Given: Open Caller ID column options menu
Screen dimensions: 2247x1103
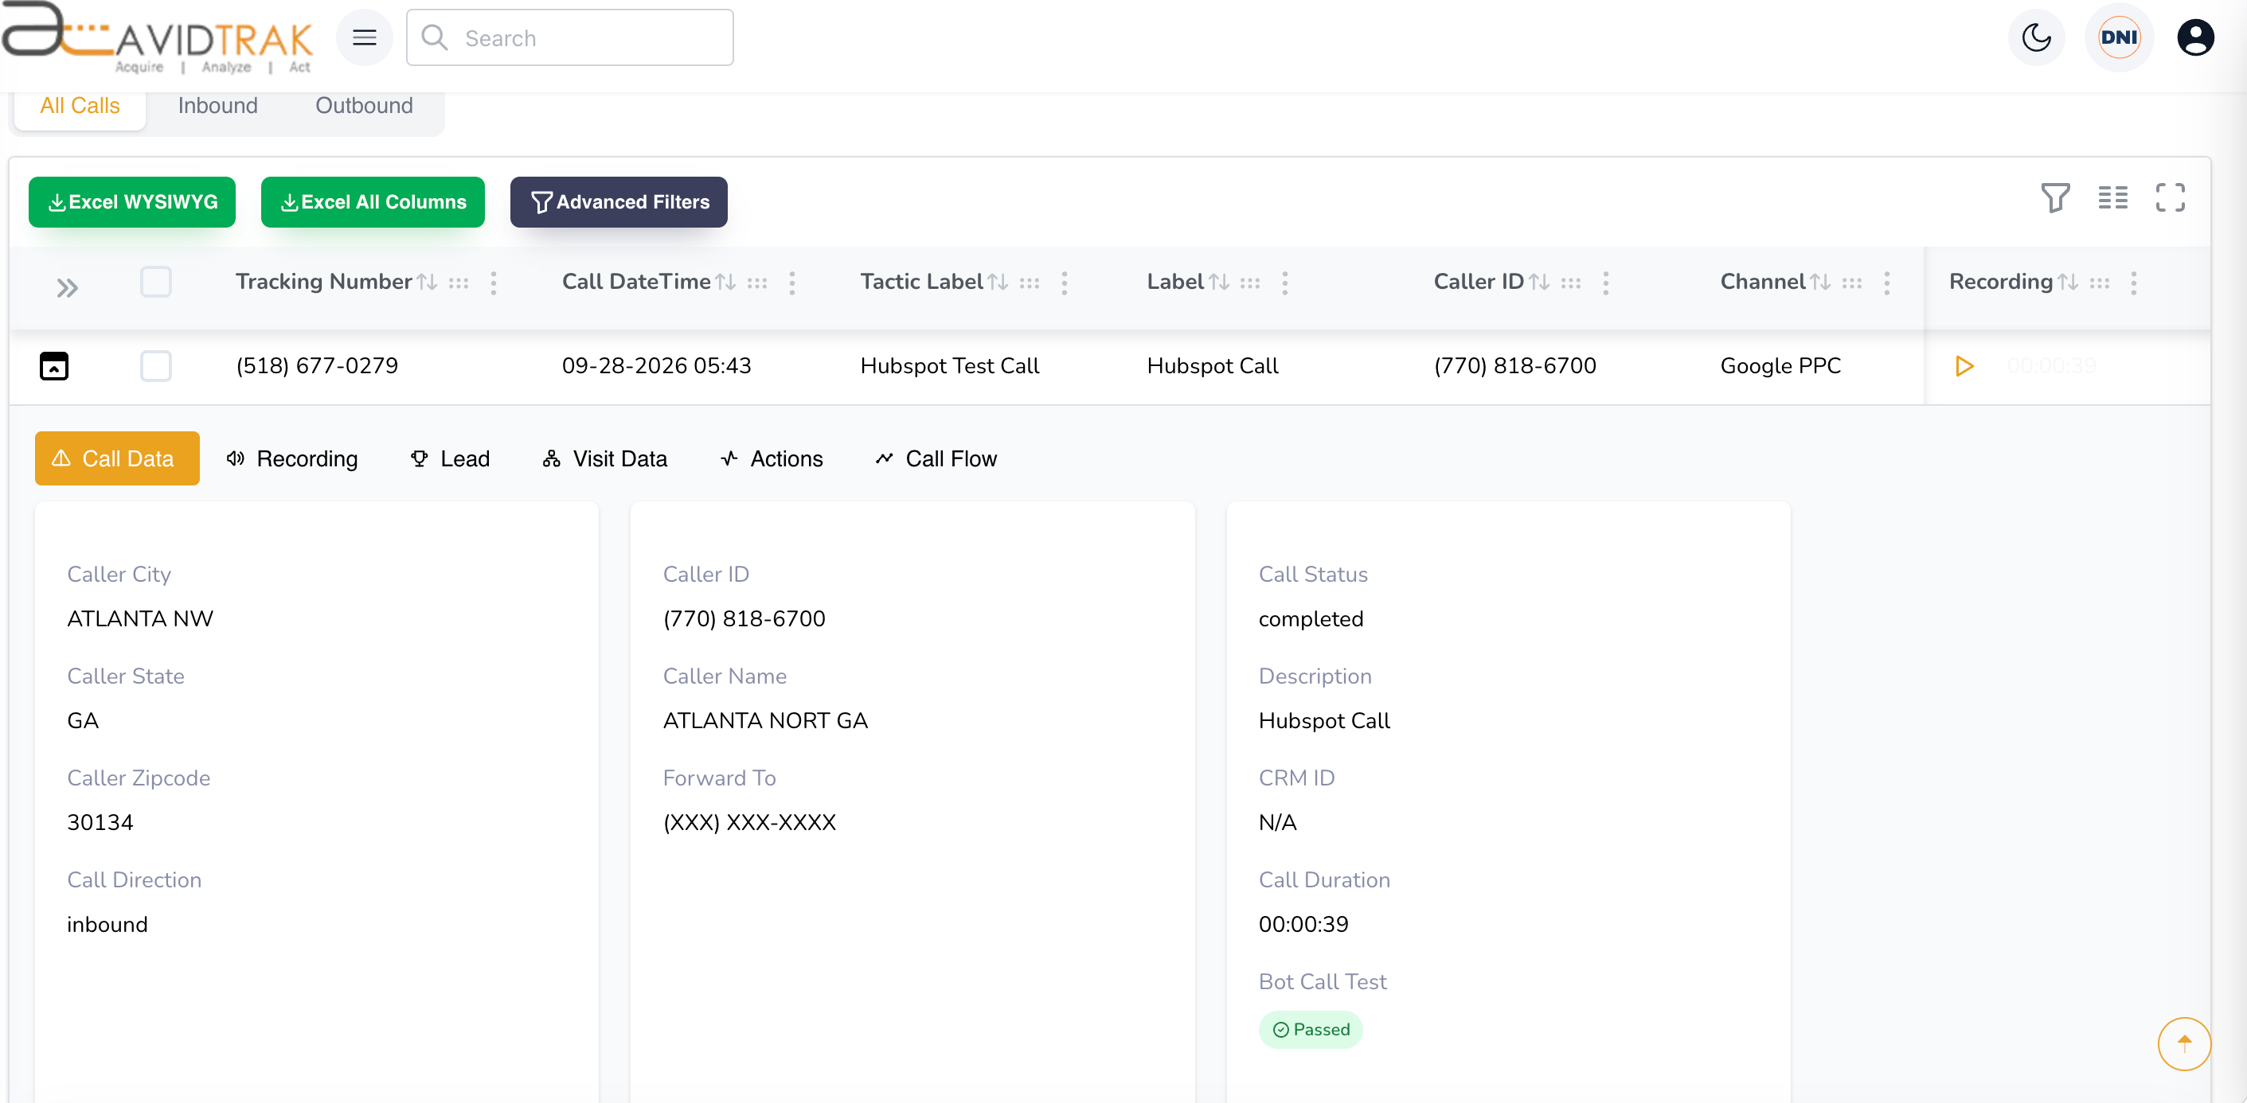Looking at the screenshot, I should point(1606,283).
